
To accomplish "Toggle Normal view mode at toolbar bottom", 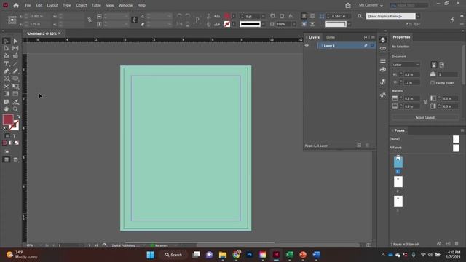I will point(7,159).
